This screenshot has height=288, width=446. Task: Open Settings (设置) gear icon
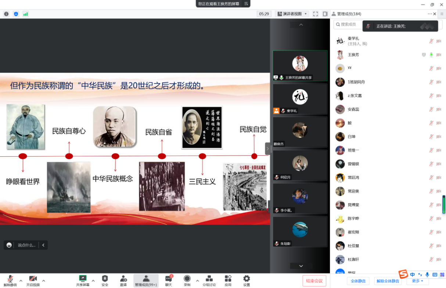click(247, 279)
